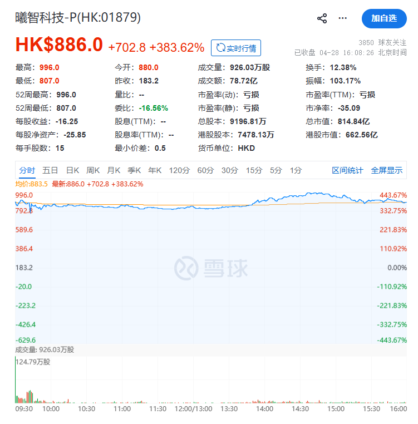Click the 总股本 value 9196.81万

pos(248,121)
